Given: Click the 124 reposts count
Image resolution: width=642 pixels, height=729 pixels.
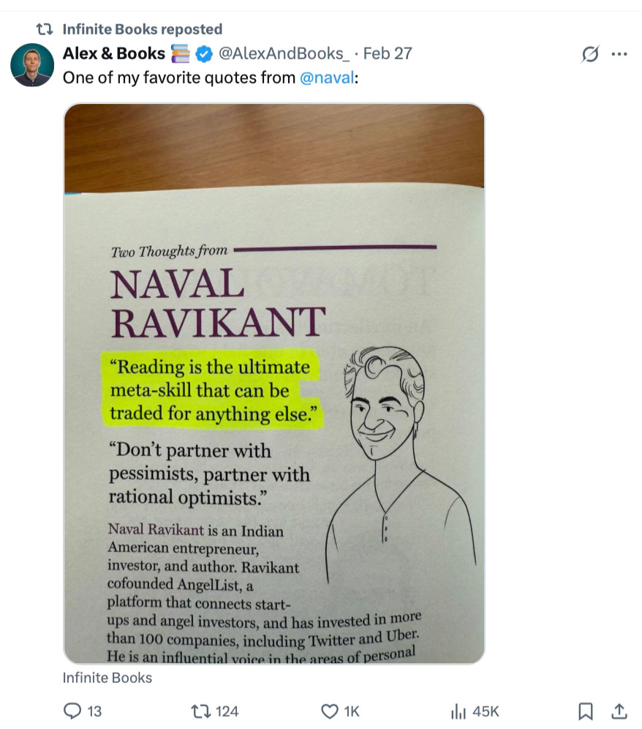Looking at the screenshot, I should 227,711.
